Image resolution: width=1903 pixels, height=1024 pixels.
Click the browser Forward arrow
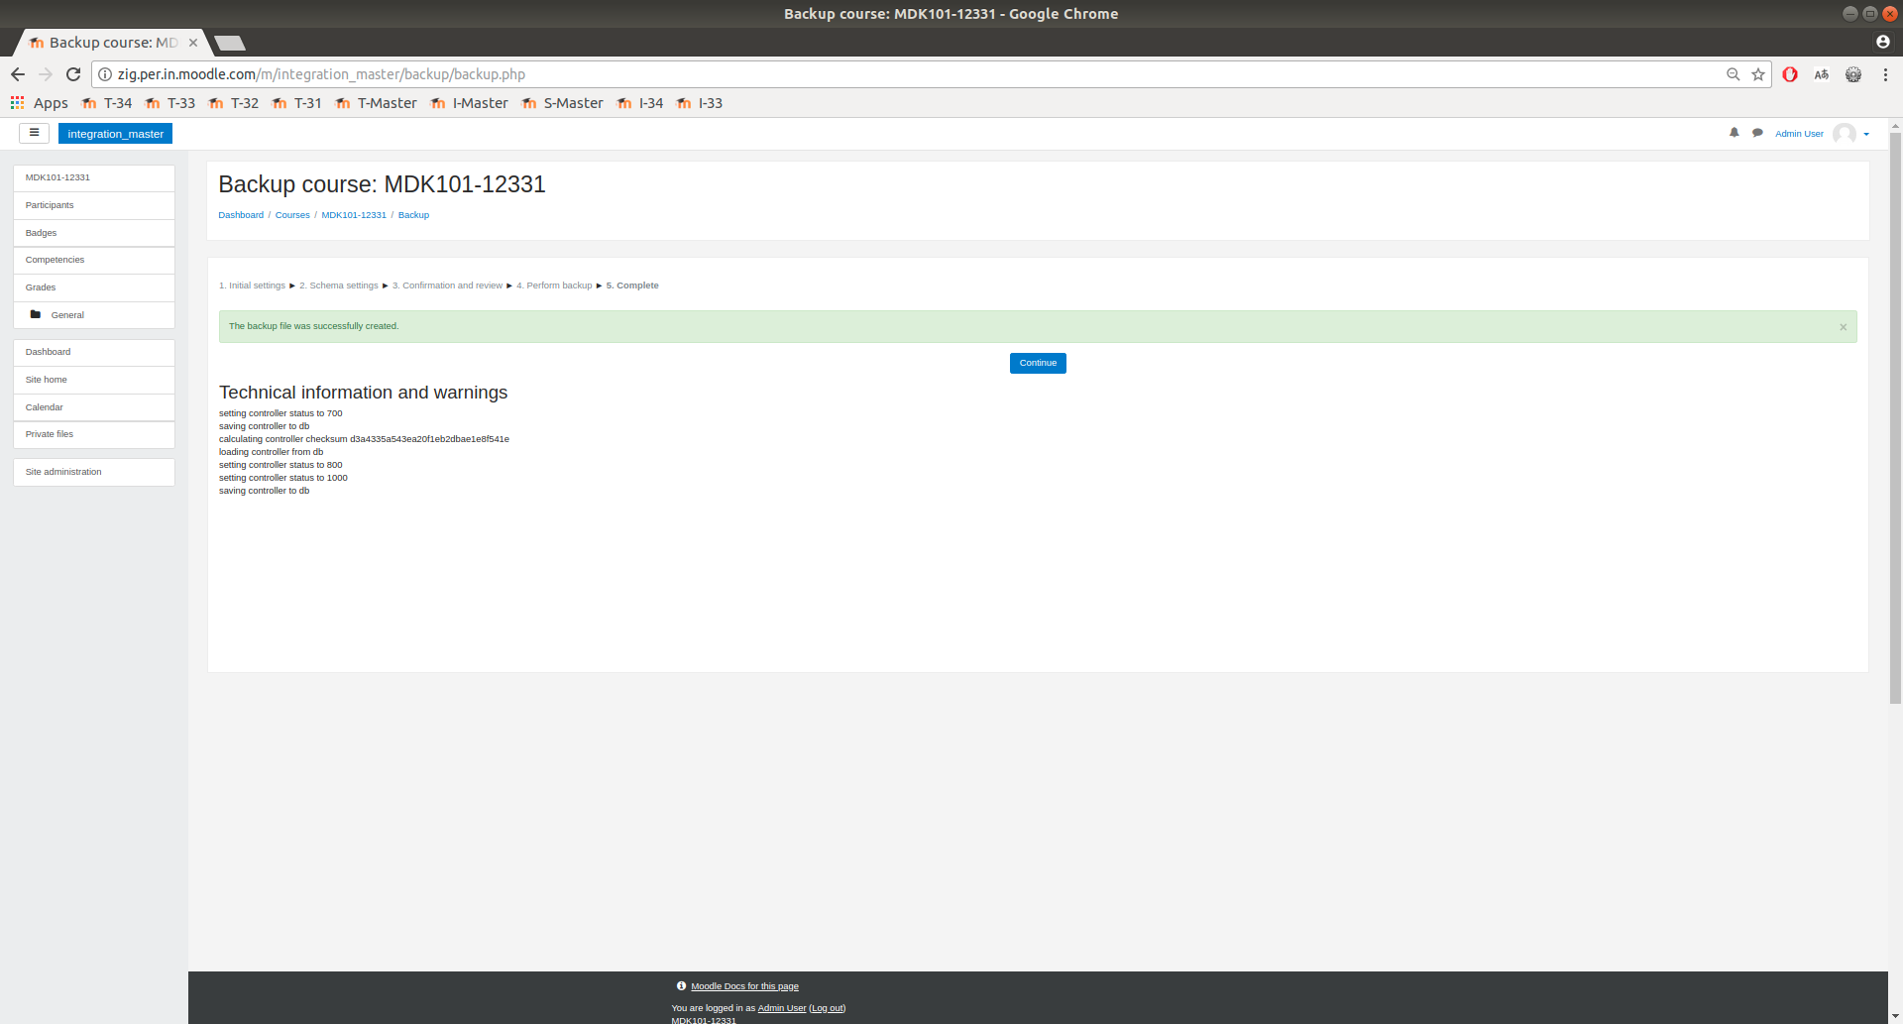coord(46,74)
